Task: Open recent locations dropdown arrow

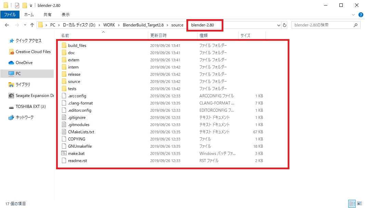Action: click(25, 25)
